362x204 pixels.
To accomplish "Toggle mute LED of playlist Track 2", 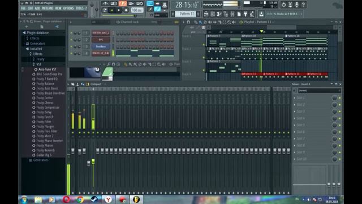I will pyautogui.click(x=204, y=57).
